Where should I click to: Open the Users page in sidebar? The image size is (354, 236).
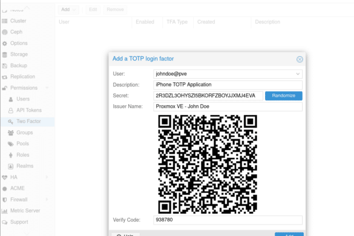[x=23, y=99]
